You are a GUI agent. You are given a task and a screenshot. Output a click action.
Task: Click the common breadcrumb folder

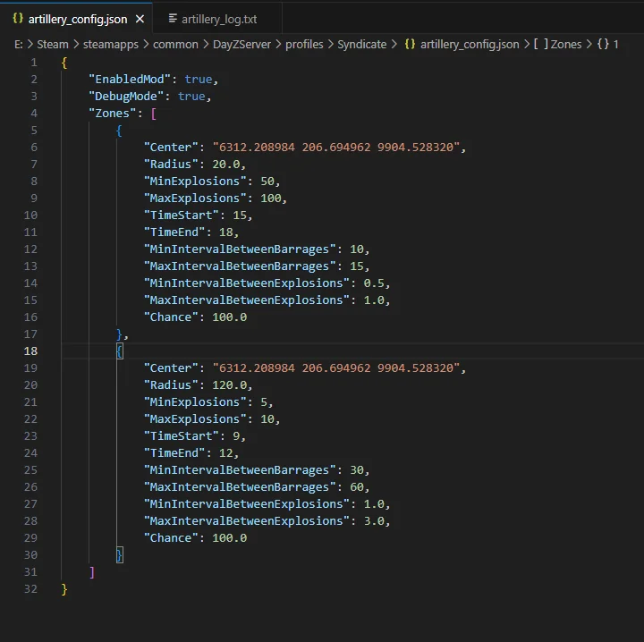(x=175, y=44)
